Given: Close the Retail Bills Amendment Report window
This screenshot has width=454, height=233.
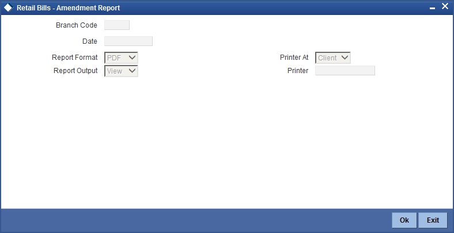Looking at the screenshot, I should [445, 6].
